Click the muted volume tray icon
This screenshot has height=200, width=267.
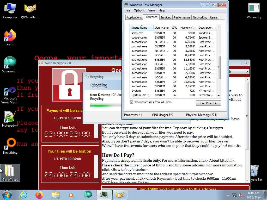pyautogui.click(x=241, y=195)
